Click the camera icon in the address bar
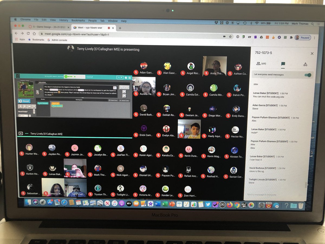 225,36
